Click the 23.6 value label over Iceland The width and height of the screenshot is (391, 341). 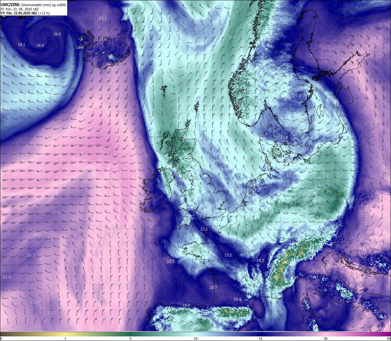103,39
